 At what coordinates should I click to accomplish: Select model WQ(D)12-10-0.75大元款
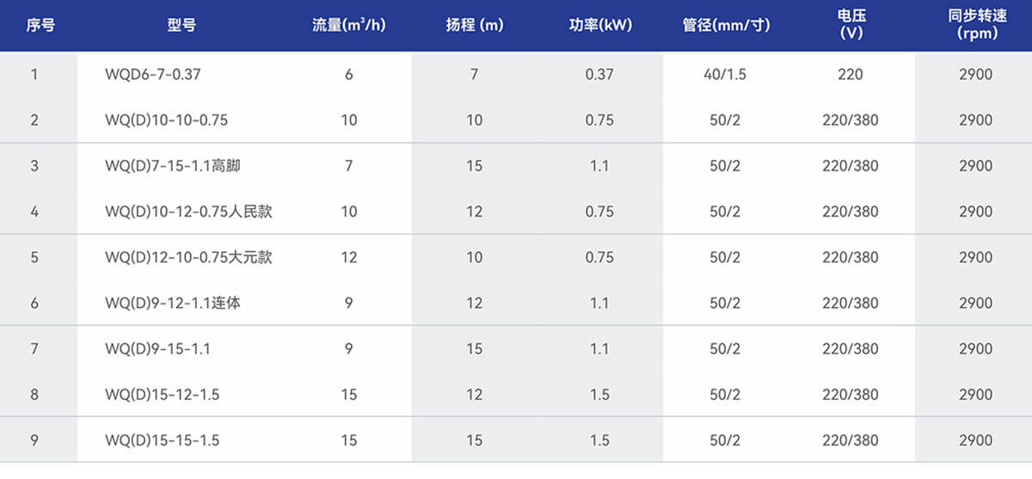tap(188, 257)
